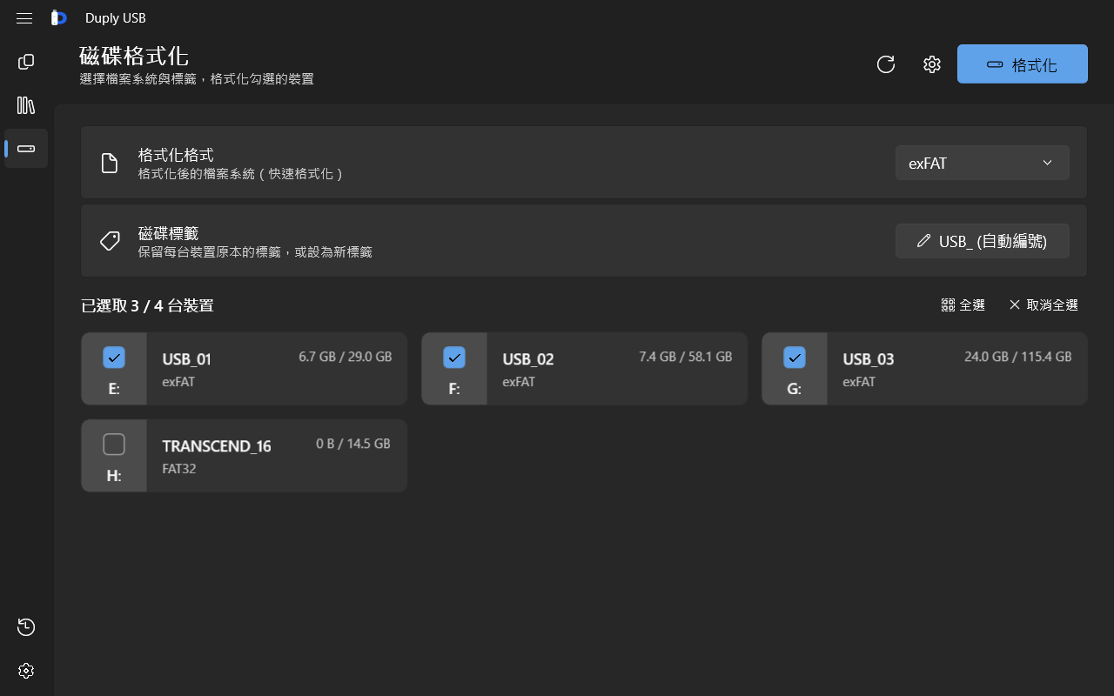Click the 磁碟標籤 setting title
Image resolution: width=1114 pixels, height=696 pixels.
169,233
